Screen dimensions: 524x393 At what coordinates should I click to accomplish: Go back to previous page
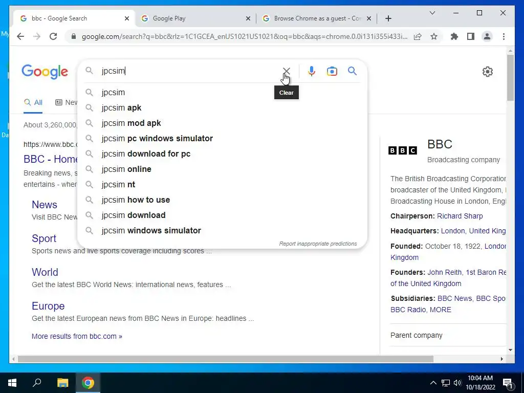[20, 36]
